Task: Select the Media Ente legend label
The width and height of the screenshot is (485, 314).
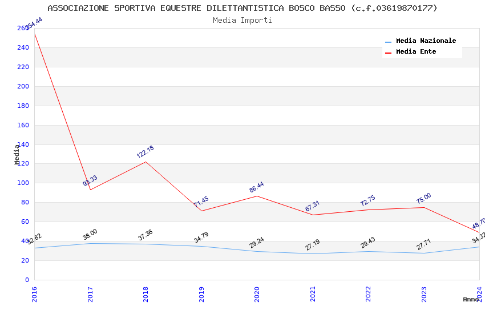Action: pyautogui.click(x=416, y=51)
